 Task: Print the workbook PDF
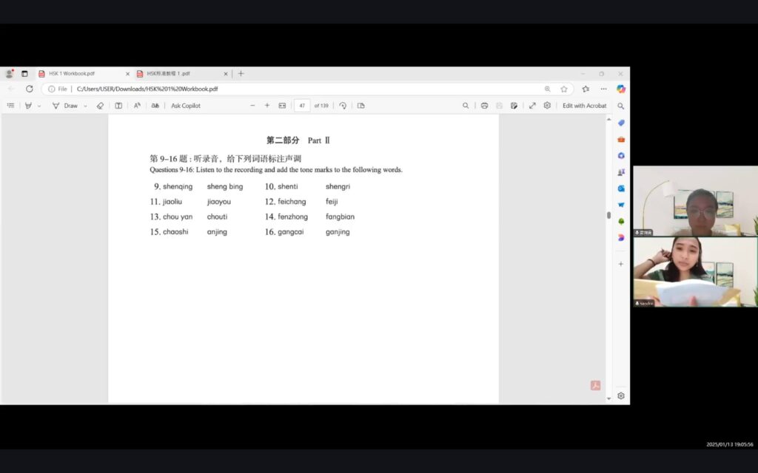(x=485, y=105)
